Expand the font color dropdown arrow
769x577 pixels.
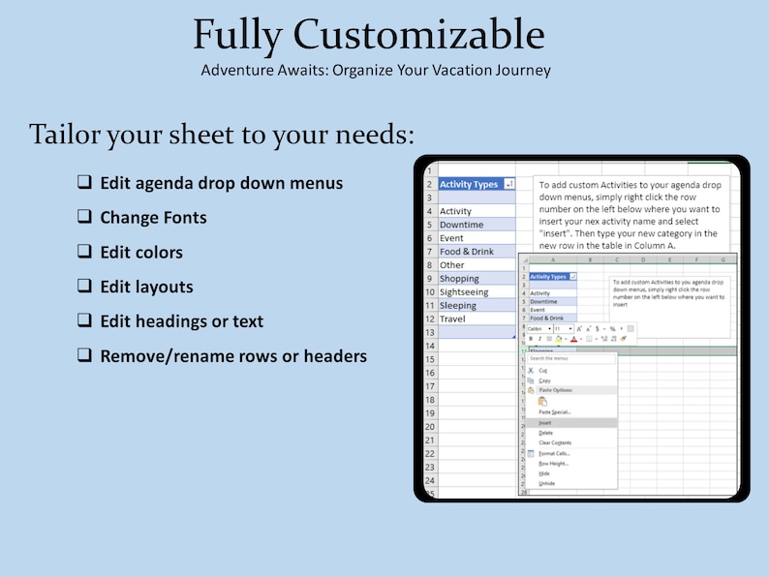point(581,339)
